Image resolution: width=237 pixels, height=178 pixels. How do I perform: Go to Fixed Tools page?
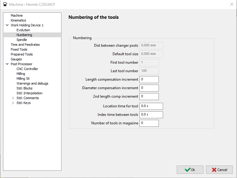[x=19, y=49]
